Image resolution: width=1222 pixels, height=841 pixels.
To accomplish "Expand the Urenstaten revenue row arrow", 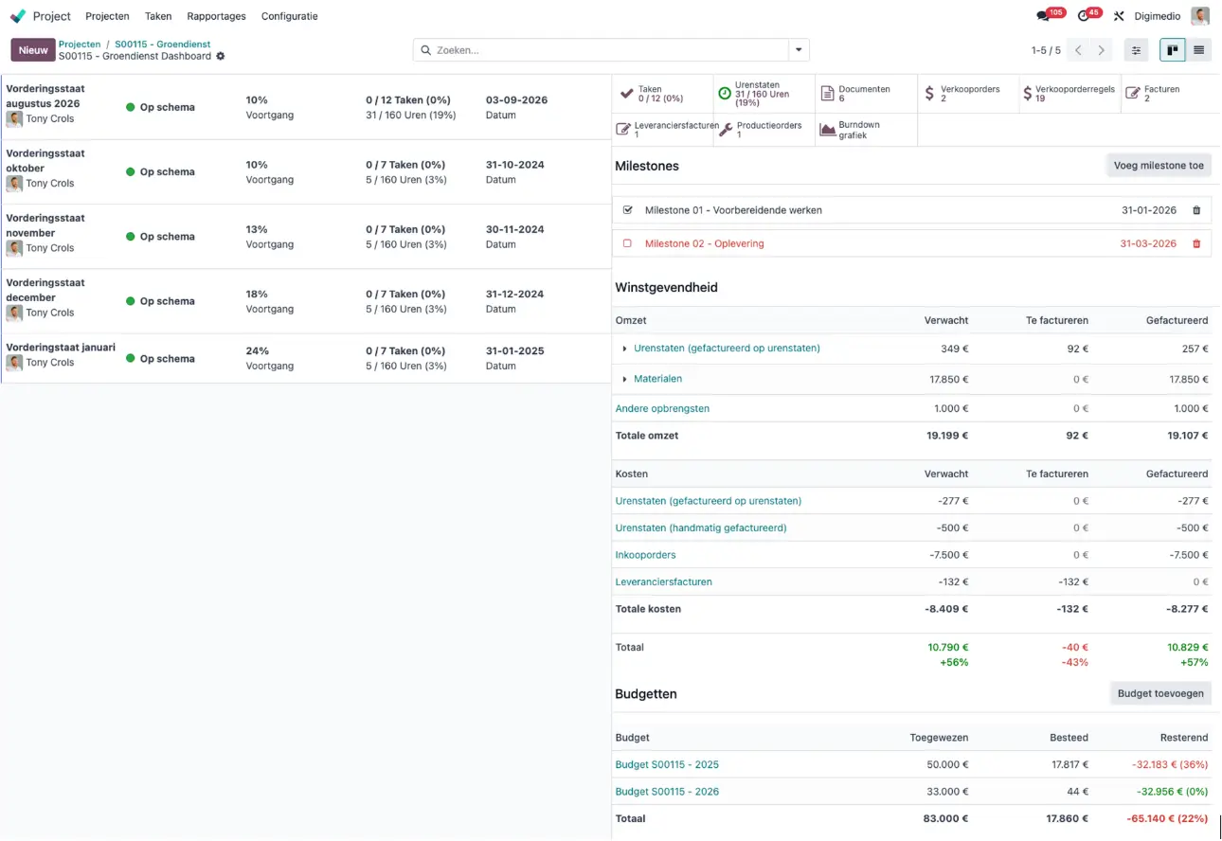I will [624, 349].
